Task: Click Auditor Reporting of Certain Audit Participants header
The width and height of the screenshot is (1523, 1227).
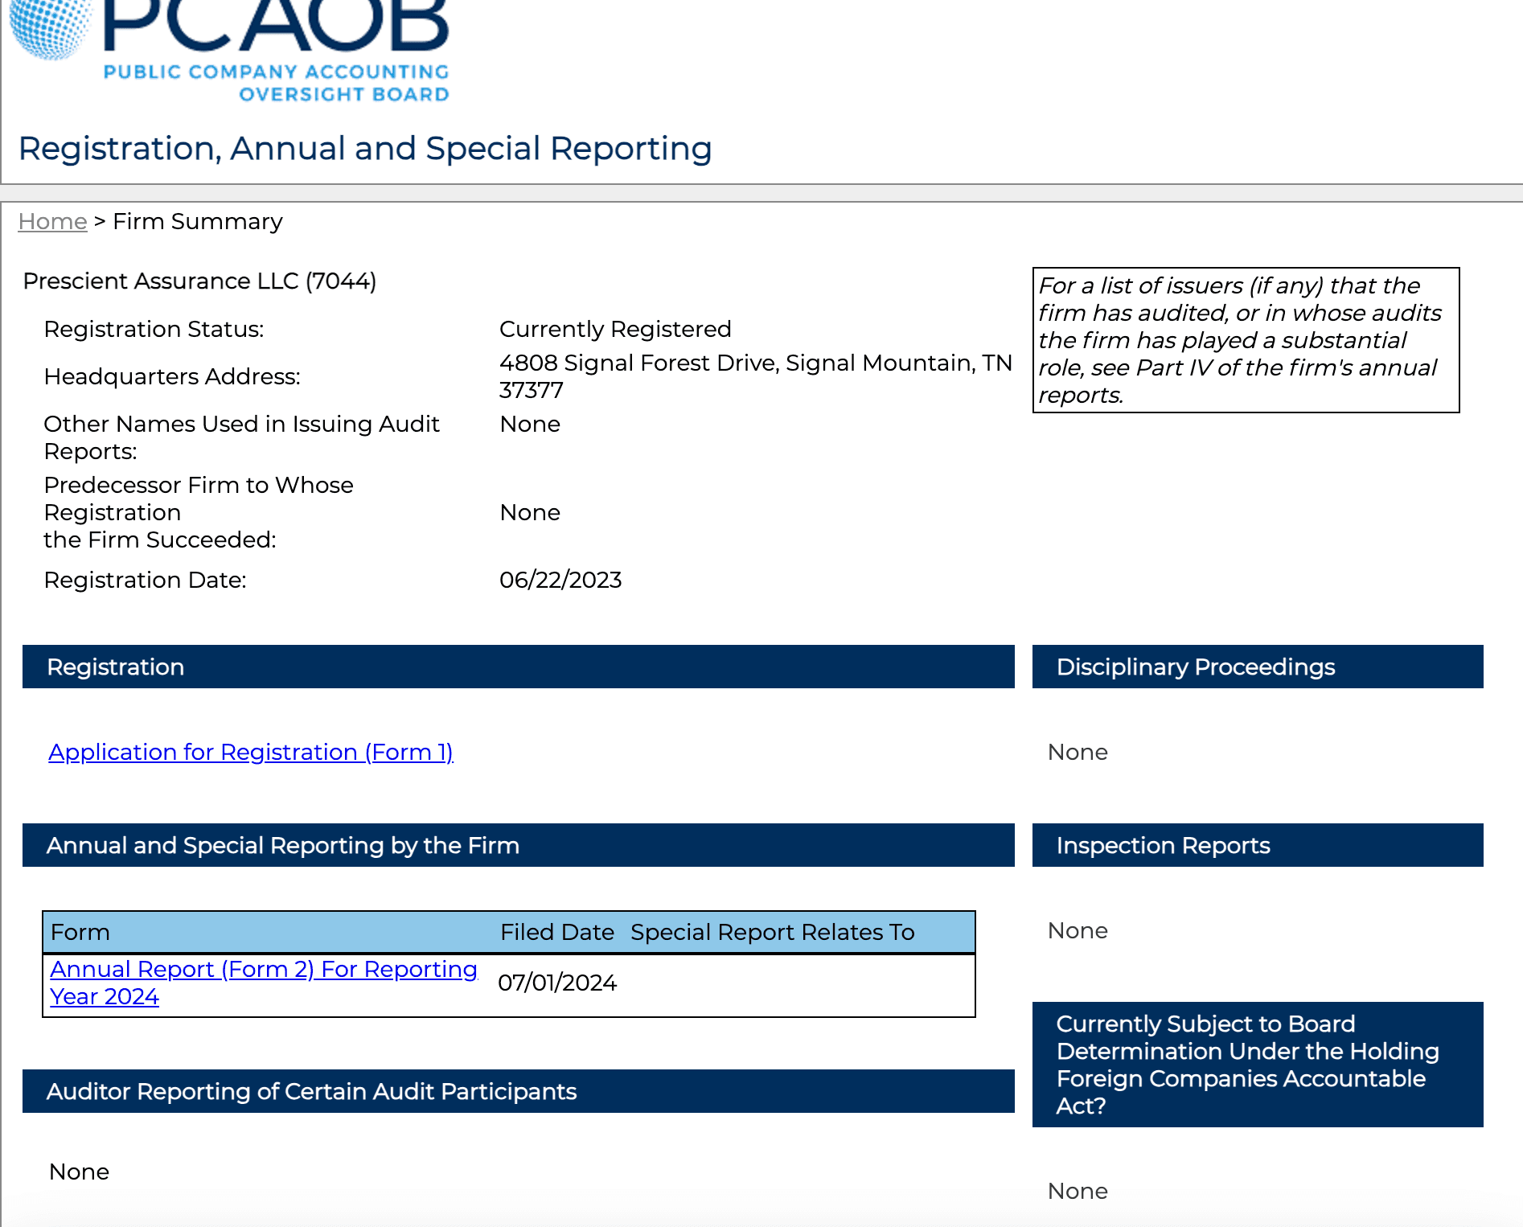Action: pyautogui.click(x=519, y=1091)
